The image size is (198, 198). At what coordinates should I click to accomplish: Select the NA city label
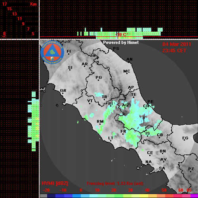click(148, 162)
